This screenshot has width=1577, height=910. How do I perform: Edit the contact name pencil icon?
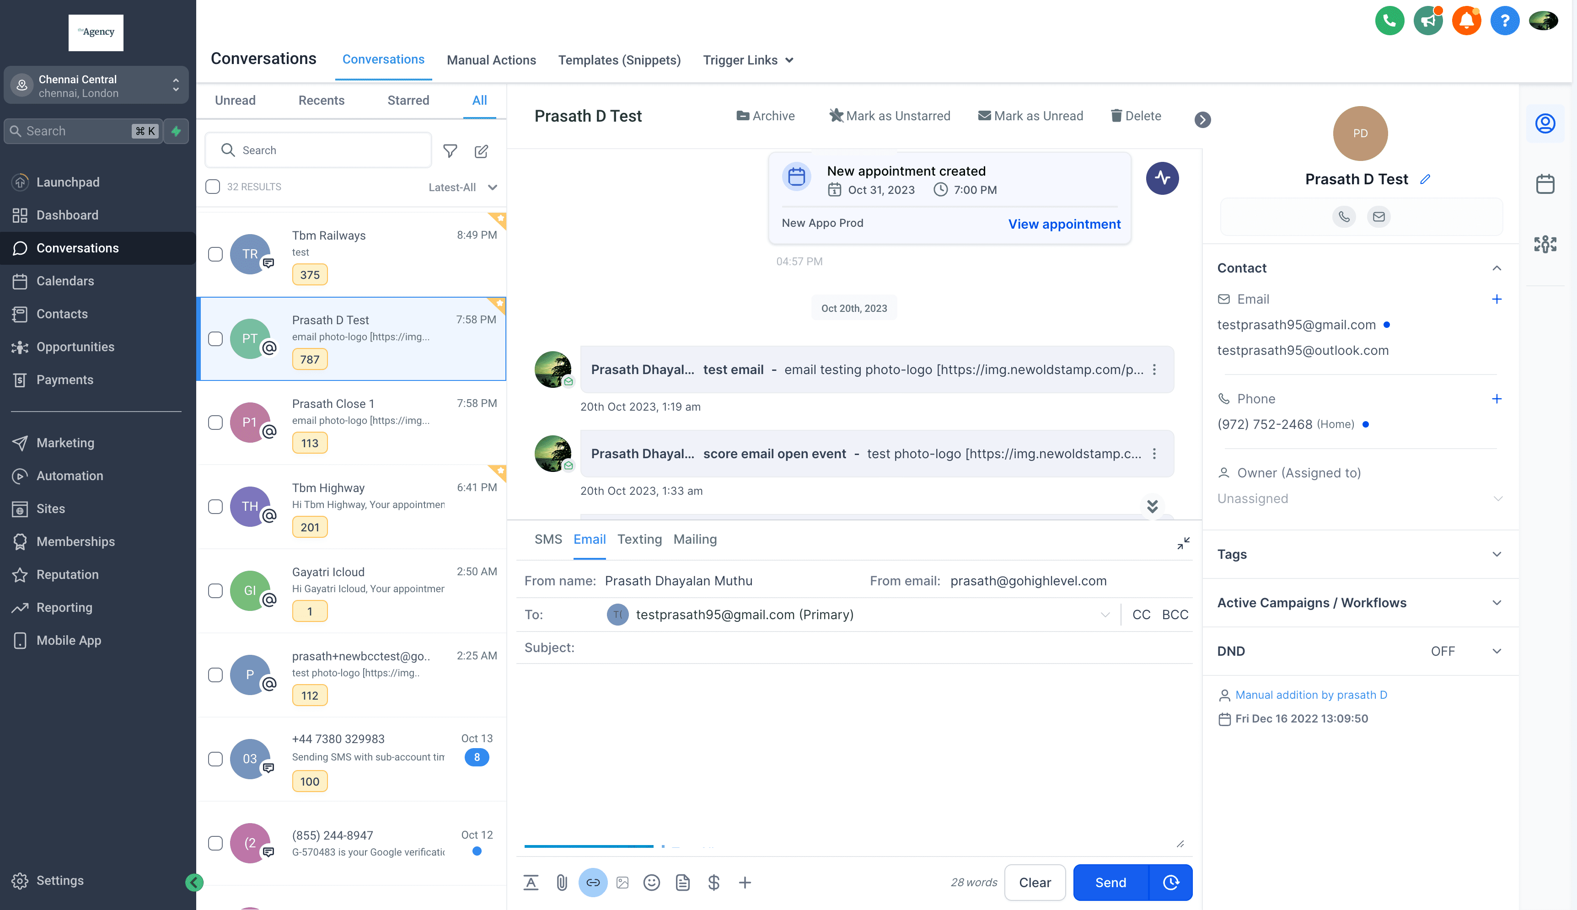[1425, 179]
